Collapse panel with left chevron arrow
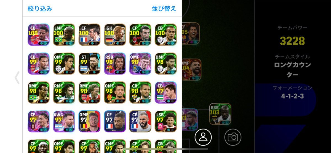The height and width of the screenshot is (153, 331). point(17,78)
